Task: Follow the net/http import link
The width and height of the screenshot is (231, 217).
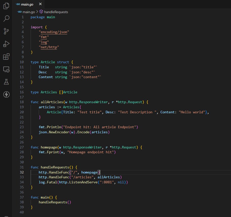Action: pyautogui.click(x=49, y=47)
